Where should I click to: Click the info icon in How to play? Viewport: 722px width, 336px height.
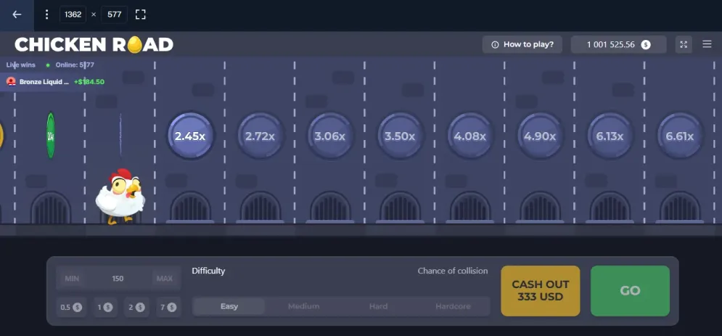pyautogui.click(x=495, y=45)
